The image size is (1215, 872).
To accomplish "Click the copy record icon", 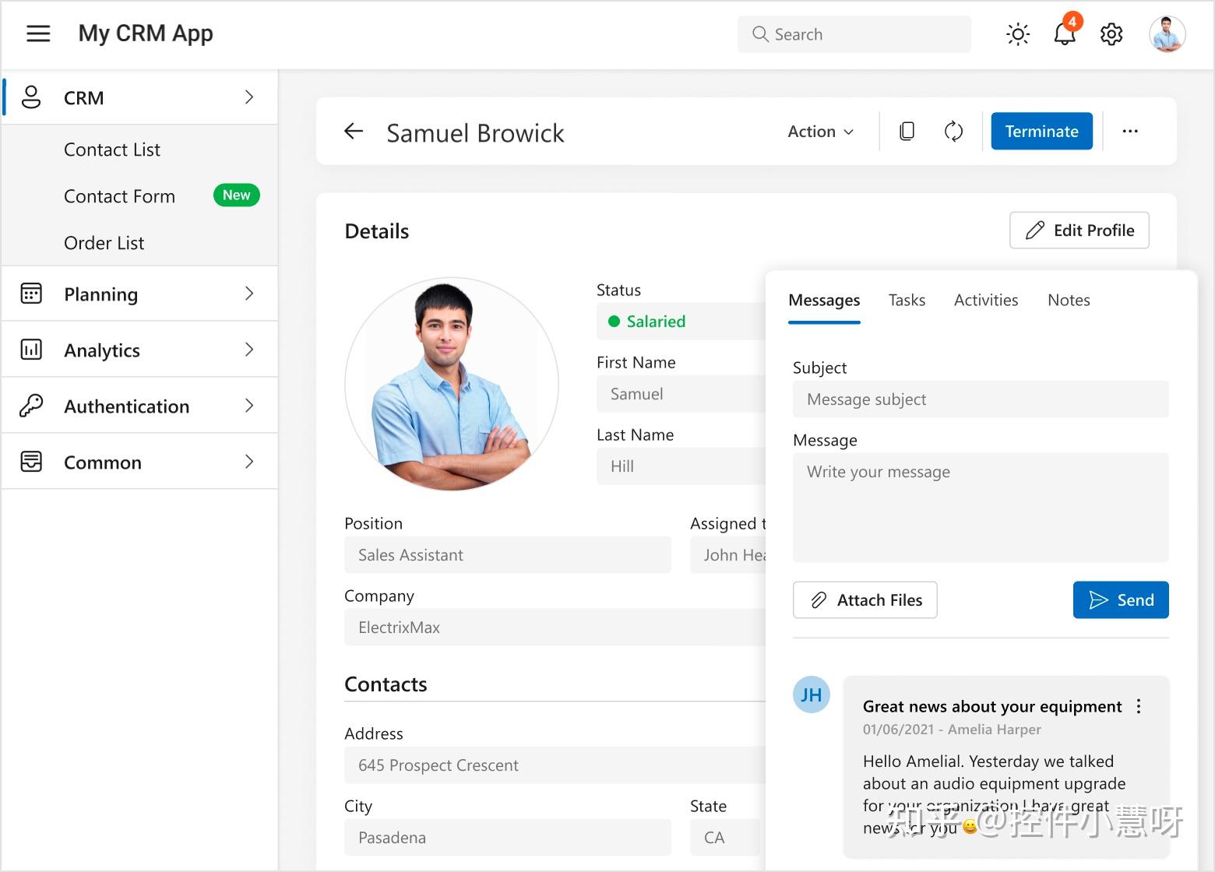I will (x=907, y=132).
